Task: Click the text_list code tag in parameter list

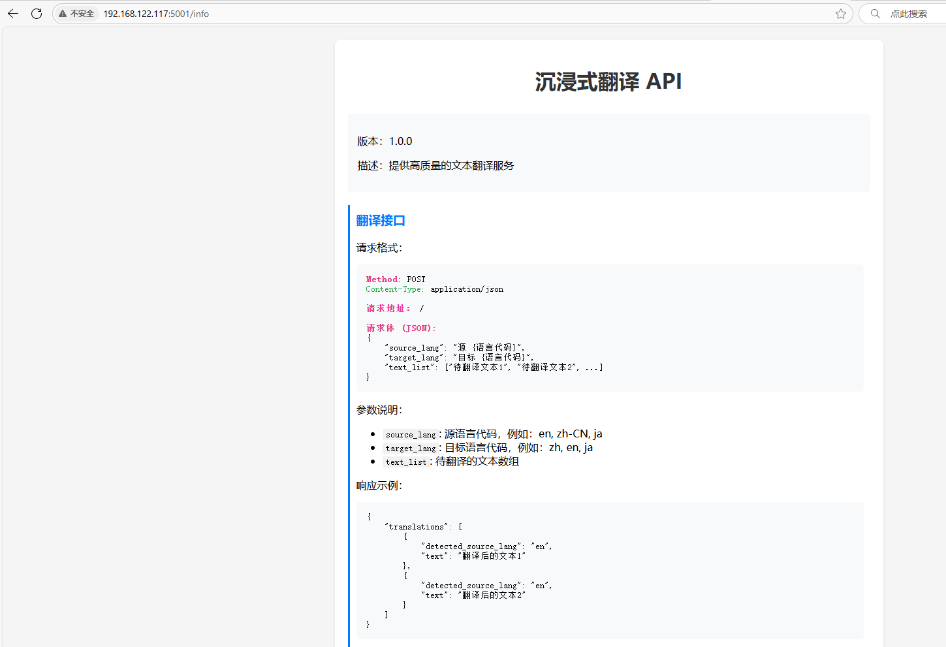Action: point(405,462)
